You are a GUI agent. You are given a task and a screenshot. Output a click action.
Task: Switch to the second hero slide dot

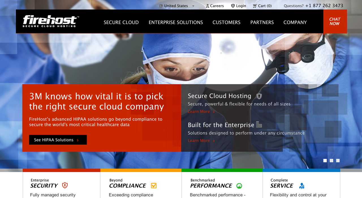[331, 160]
